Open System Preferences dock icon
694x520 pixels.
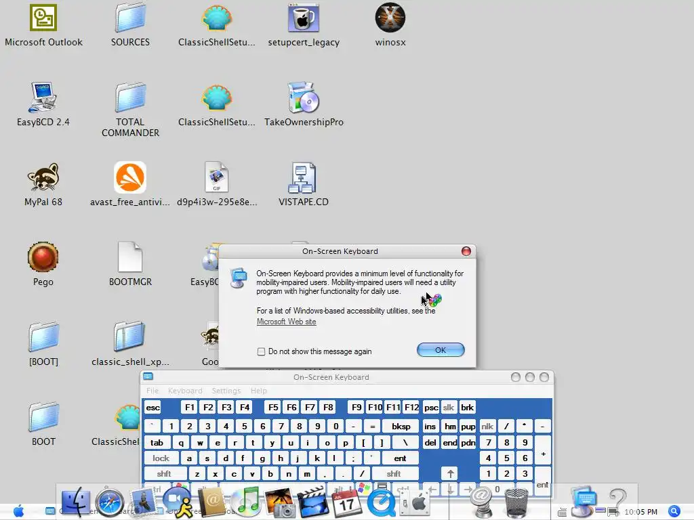pos(414,502)
